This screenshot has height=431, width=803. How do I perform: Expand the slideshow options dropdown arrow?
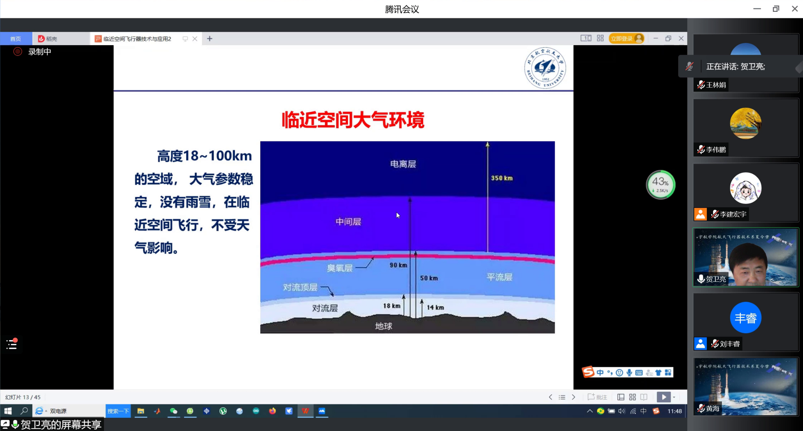pyautogui.click(x=674, y=397)
